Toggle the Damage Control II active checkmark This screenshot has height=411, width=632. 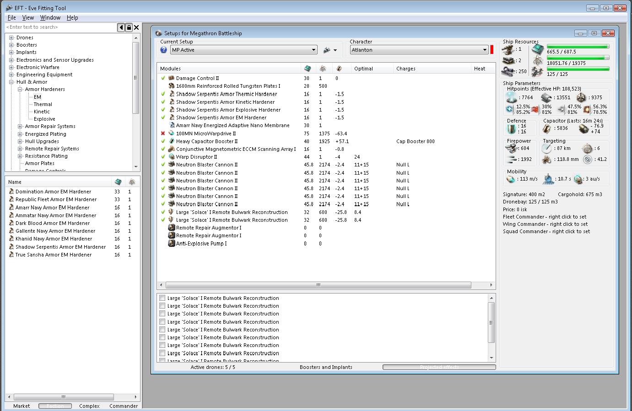coord(163,78)
